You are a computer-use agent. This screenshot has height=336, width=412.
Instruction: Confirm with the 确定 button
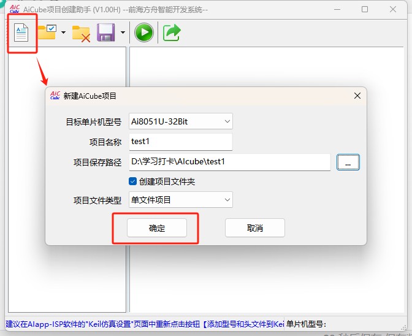[x=157, y=227]
